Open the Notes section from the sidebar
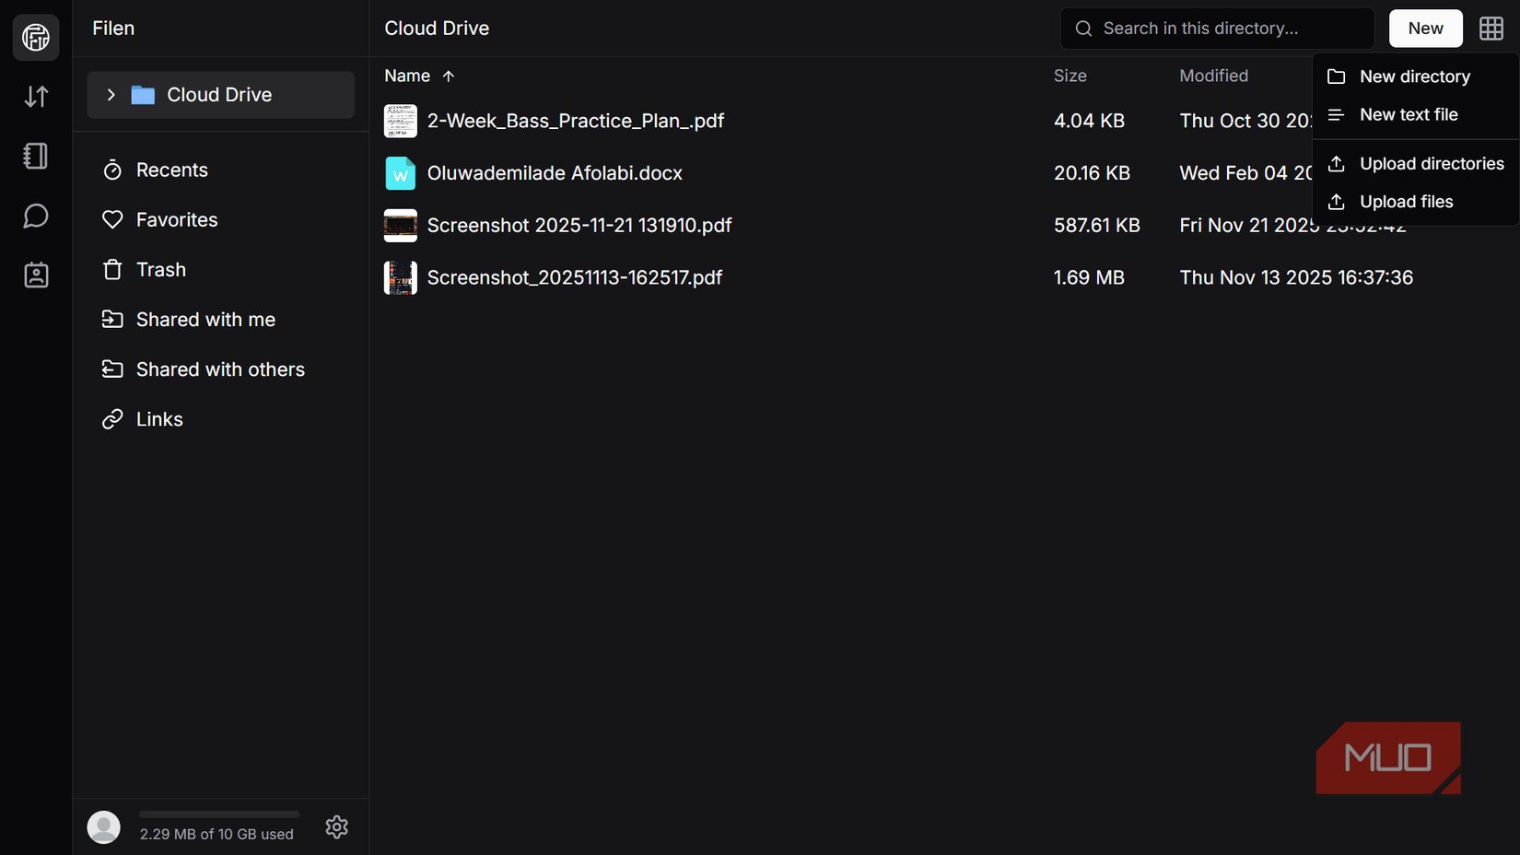The width and height of the screenshot is (1520, 855). point(35,156)
